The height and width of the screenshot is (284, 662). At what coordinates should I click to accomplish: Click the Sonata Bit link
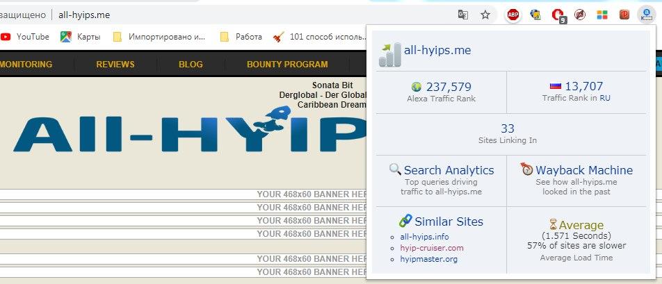coord(332,85)
